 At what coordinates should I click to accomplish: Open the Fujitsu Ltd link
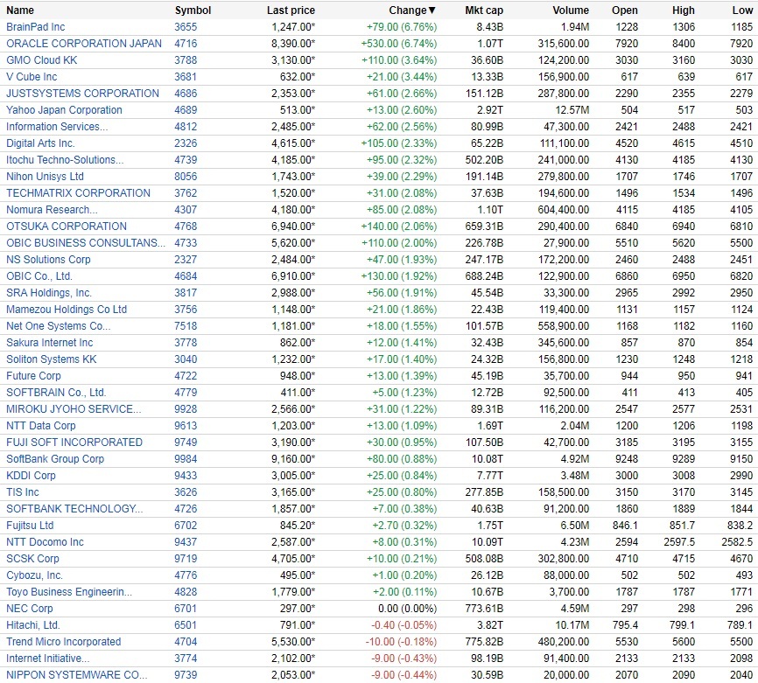pos(30,526)
